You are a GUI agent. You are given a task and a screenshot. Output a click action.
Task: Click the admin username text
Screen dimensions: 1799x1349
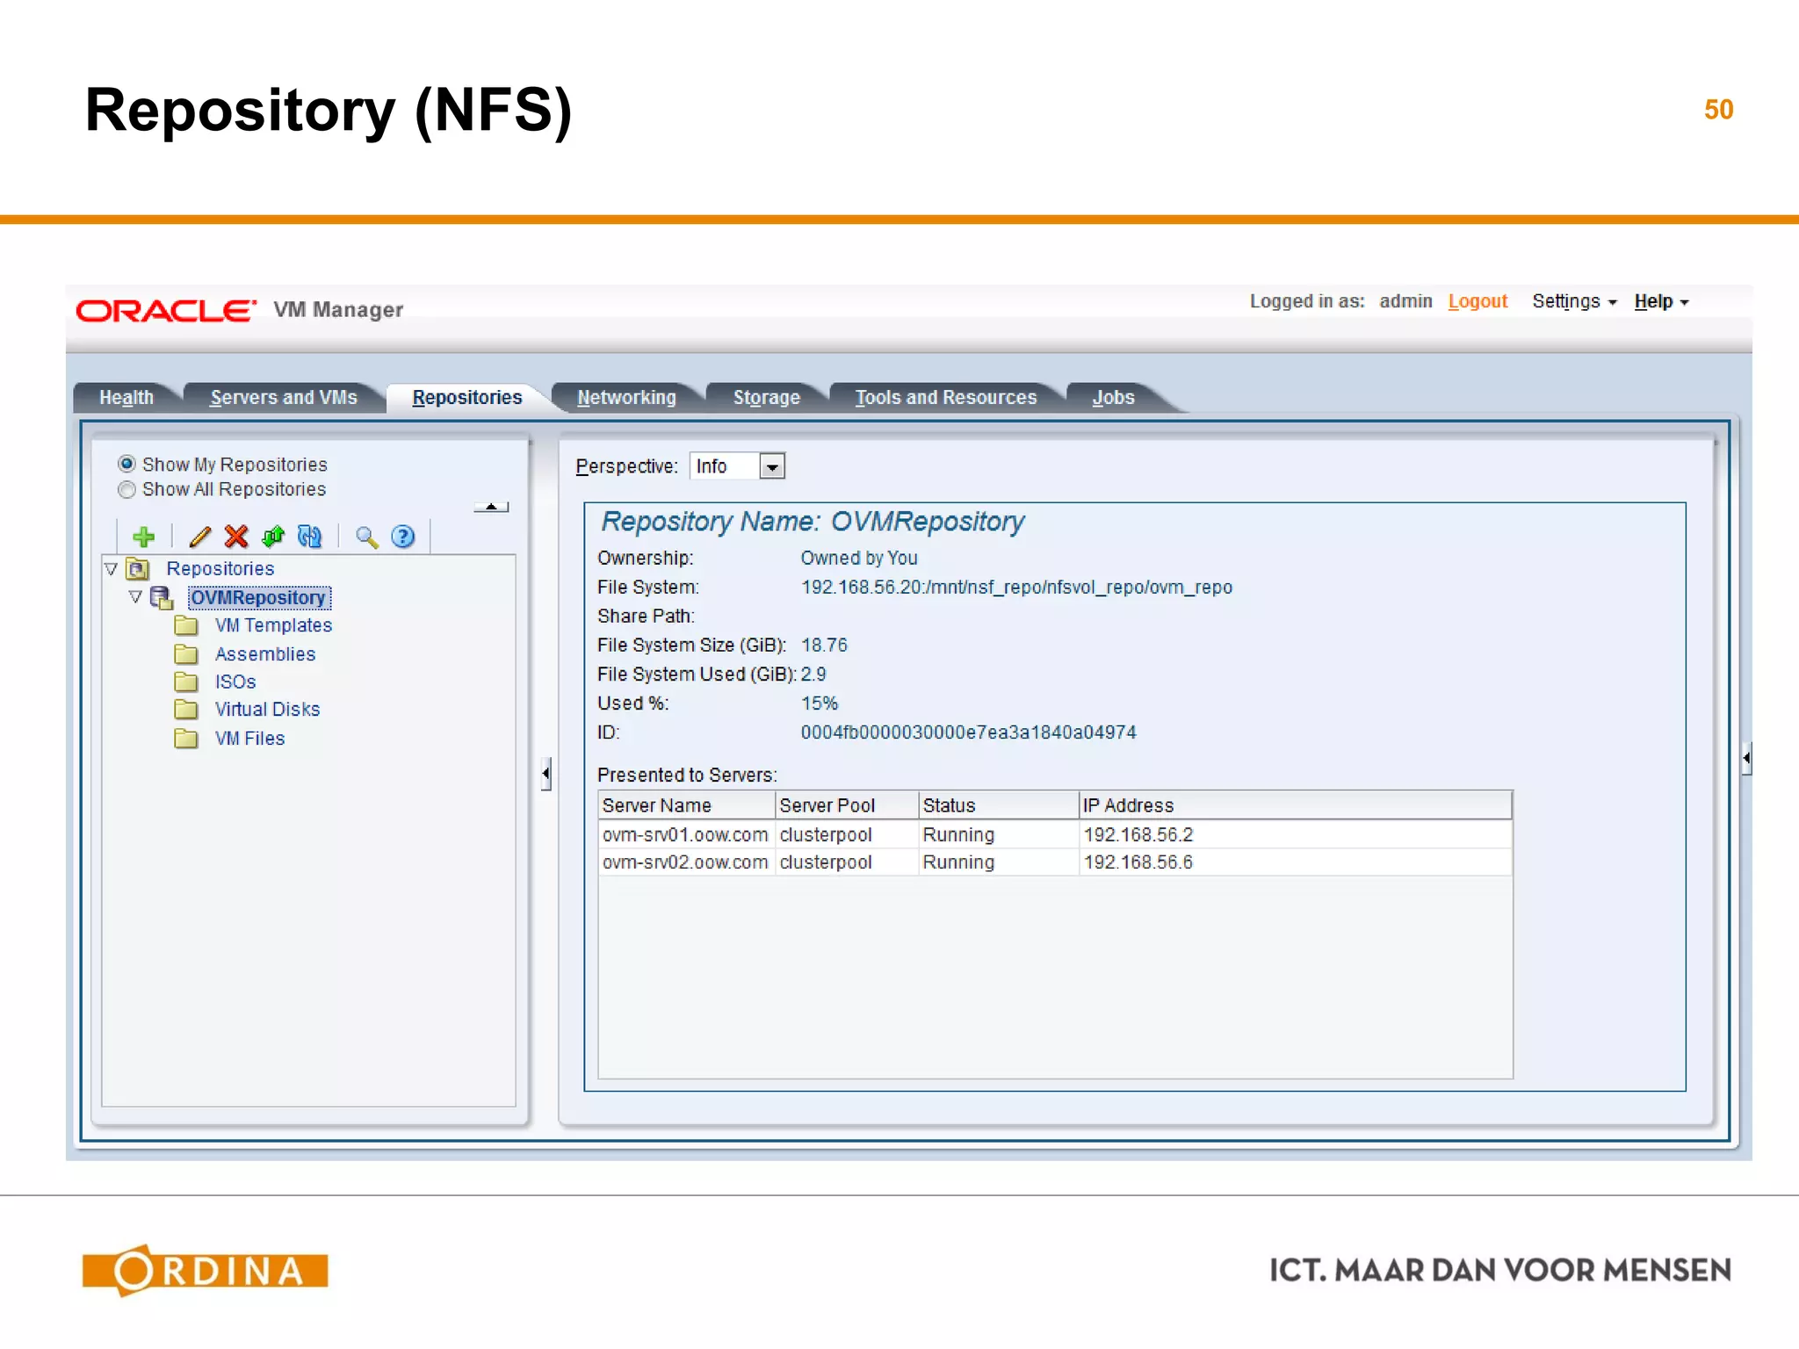1405,301
